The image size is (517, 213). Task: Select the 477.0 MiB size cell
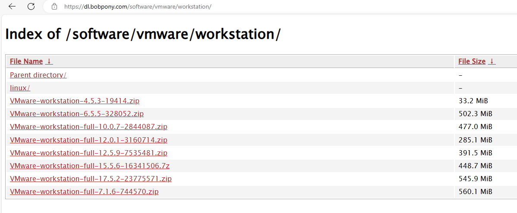point(475,127)
